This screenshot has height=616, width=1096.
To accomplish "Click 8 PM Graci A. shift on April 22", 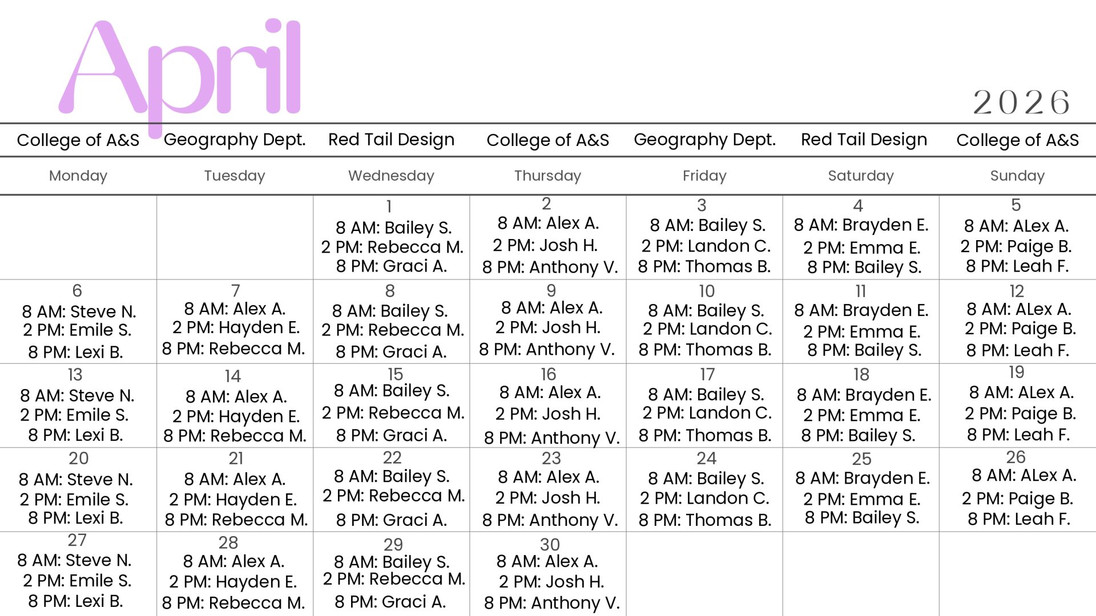I will point(391,520).
